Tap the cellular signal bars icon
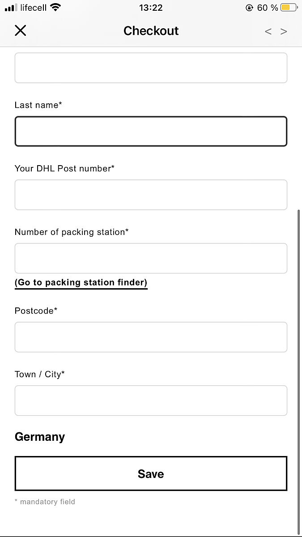The width and height of the screenshot is (302, 537). click(10, 8)
